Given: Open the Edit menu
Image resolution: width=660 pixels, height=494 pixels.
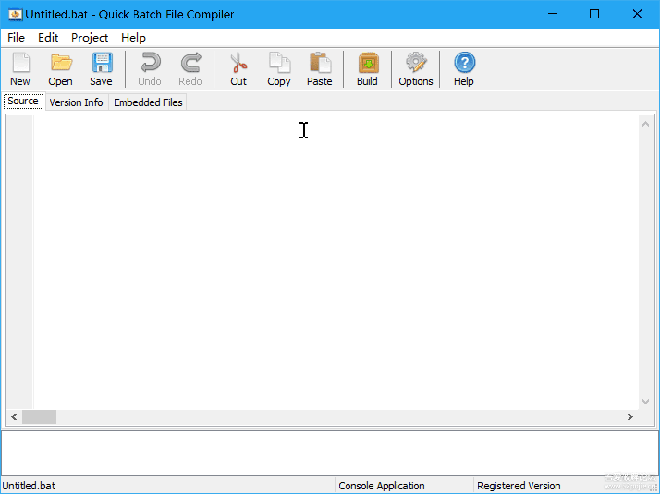Looking at the screenshot, I should (48, 38).
